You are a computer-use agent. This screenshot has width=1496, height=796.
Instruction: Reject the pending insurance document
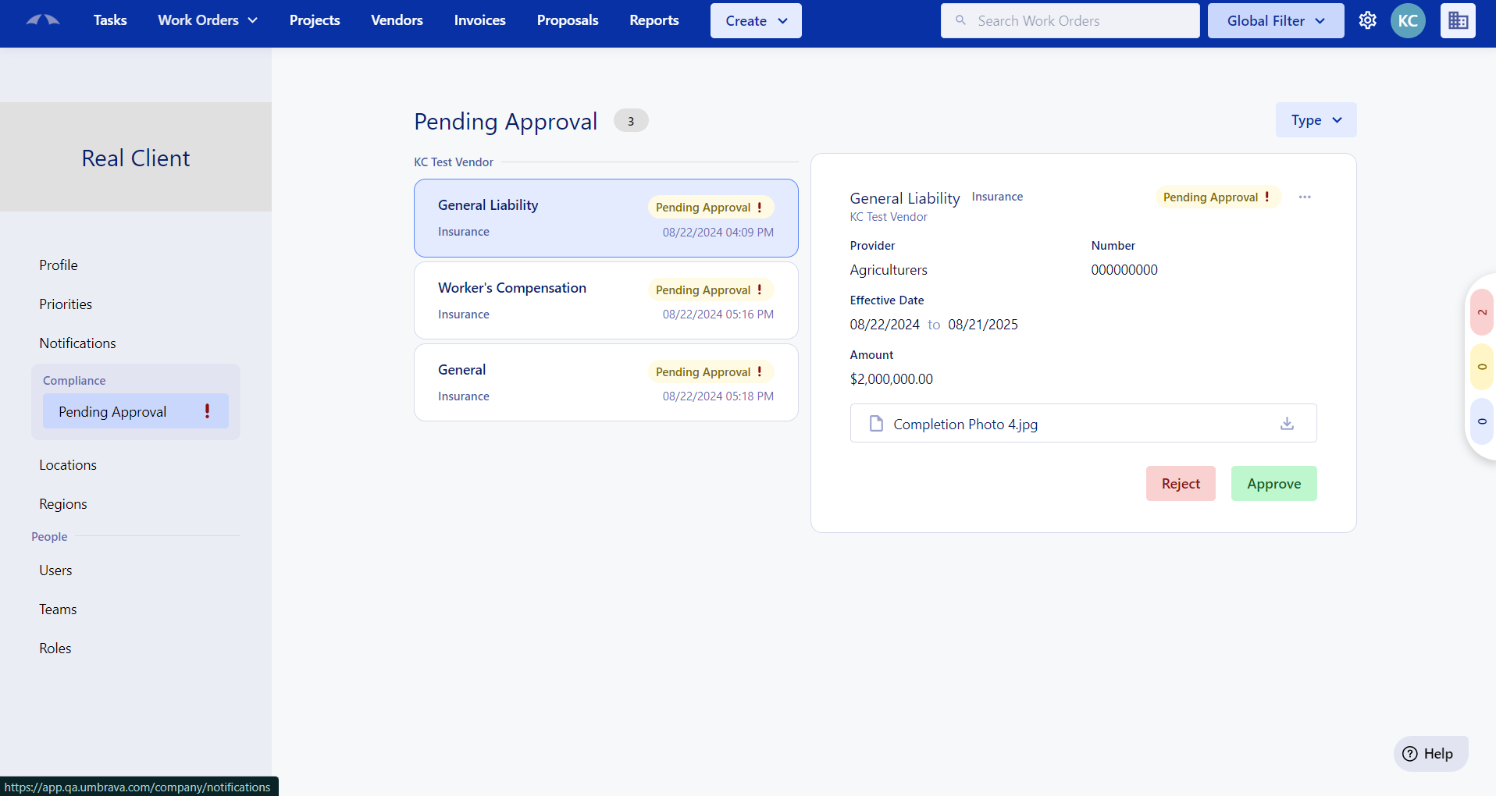pos(1180,483)
